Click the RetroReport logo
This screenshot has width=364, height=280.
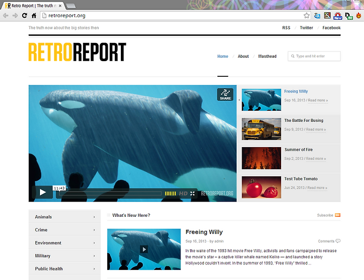point(77,52)
